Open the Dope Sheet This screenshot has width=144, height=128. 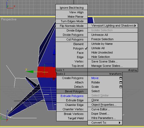[x=105, y=114]
